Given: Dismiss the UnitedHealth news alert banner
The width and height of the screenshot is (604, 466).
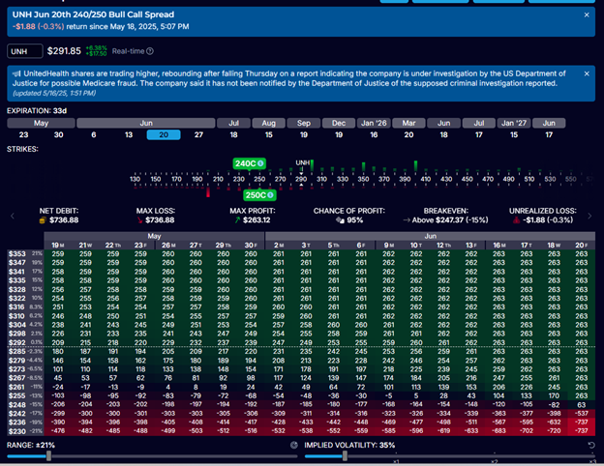Looking at the screenshot, I should click(x=587, y=73).
